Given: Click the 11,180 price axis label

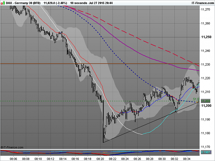Looking at the screenshot, I should point(205,133).
